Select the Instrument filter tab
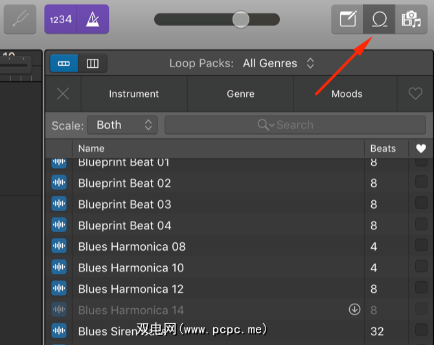The image size is (434, 345). pyautogui.click(x=134, y=94)
